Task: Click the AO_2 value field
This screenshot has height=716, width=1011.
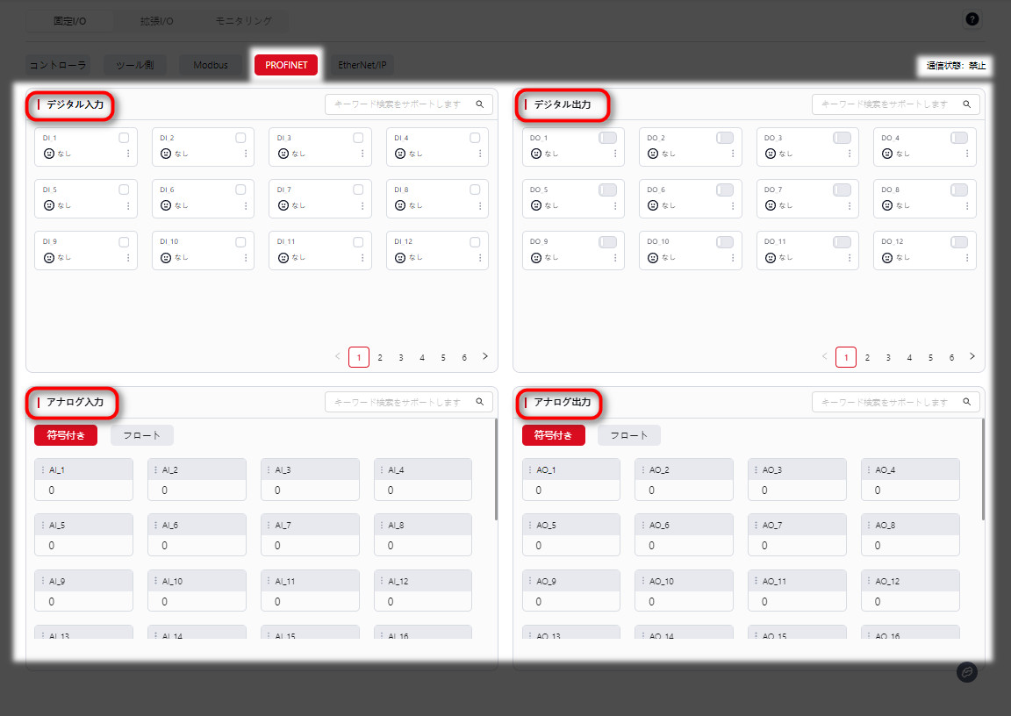Action: pyautogui.click(x=684, y=490)
